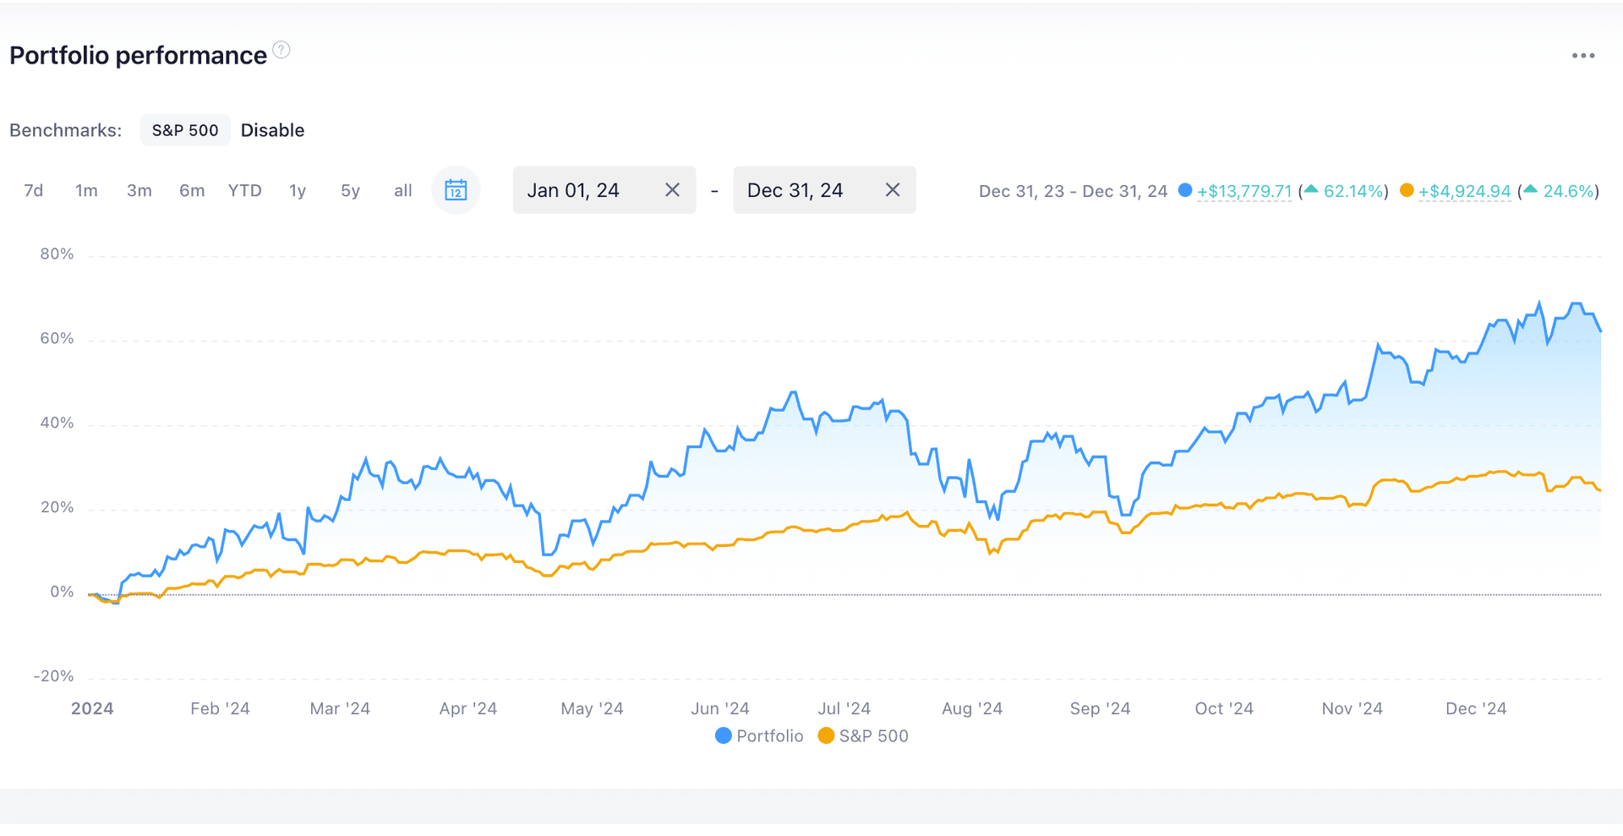Select the S&P 500 benchmark chip

click(185, 130)
